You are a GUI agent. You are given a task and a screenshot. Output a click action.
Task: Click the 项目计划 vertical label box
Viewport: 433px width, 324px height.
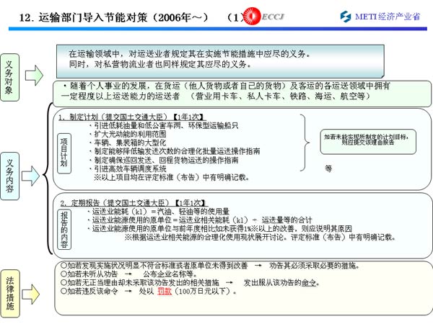[x=64, y=153]
